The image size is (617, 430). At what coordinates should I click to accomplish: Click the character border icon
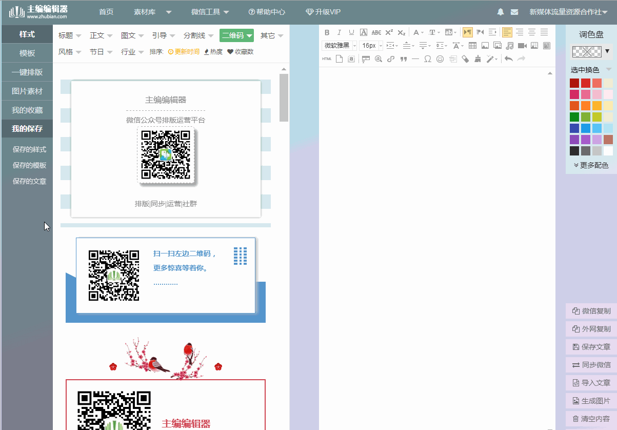click(x=364, y=32)
